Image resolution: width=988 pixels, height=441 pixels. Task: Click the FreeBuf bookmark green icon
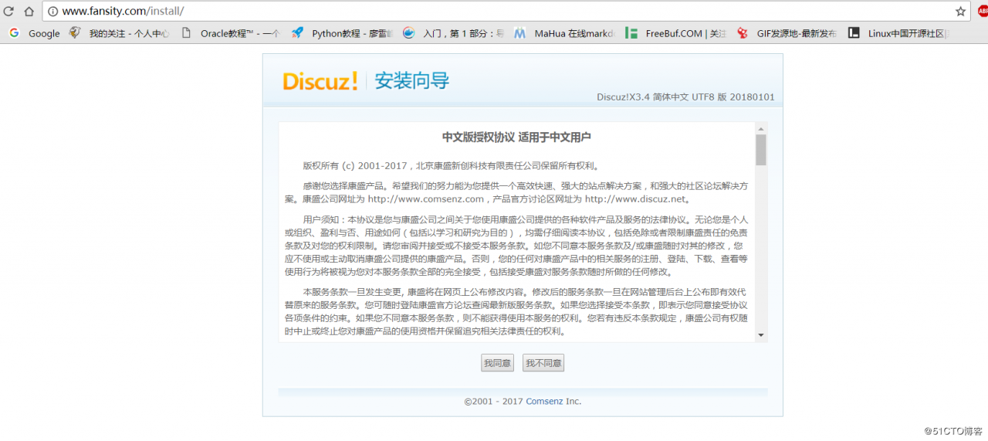click(631, 33)
